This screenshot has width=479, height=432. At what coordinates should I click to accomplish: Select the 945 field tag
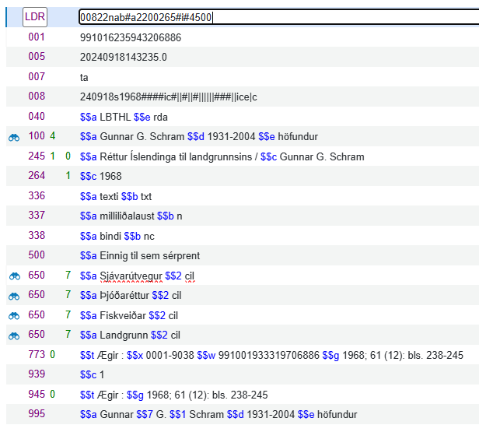(37, 394)
